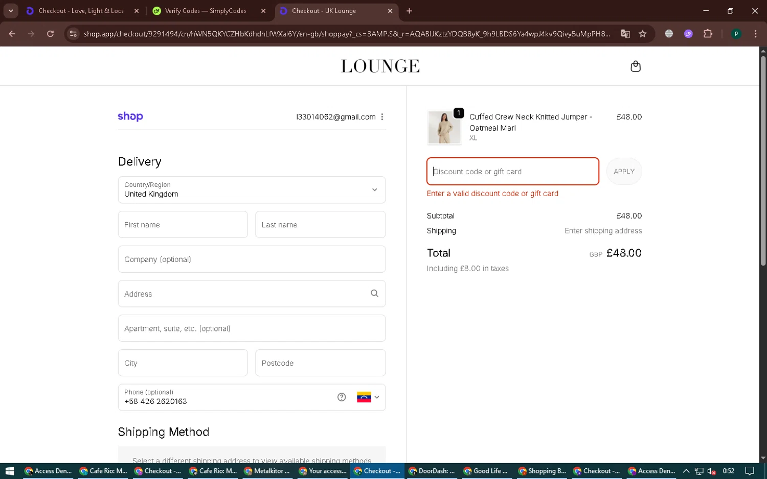Open the Metalkitor taskbar window
This screenshot has width=767, height=479.
tap(267, 471)
